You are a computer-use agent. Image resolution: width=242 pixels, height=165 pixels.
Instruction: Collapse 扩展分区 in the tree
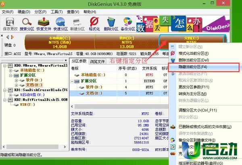10,75
